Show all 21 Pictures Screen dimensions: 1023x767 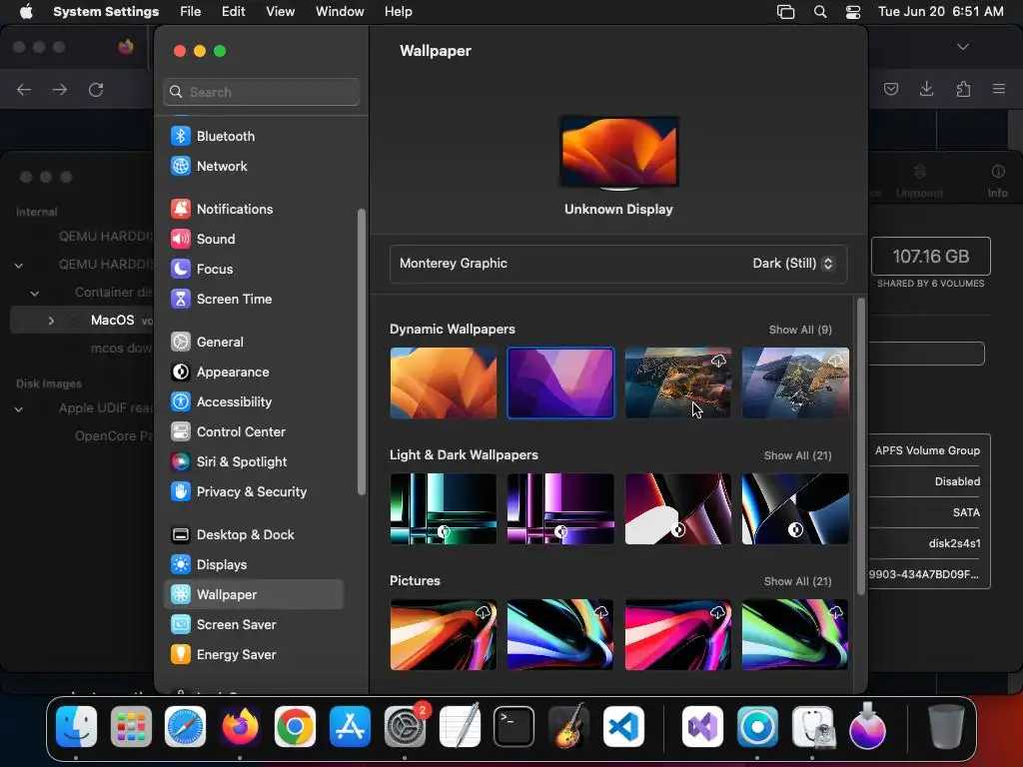click(x=797, y=582)
